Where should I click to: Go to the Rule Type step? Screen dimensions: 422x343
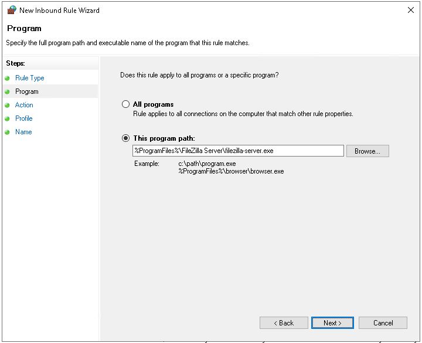[x=29, y=78]
